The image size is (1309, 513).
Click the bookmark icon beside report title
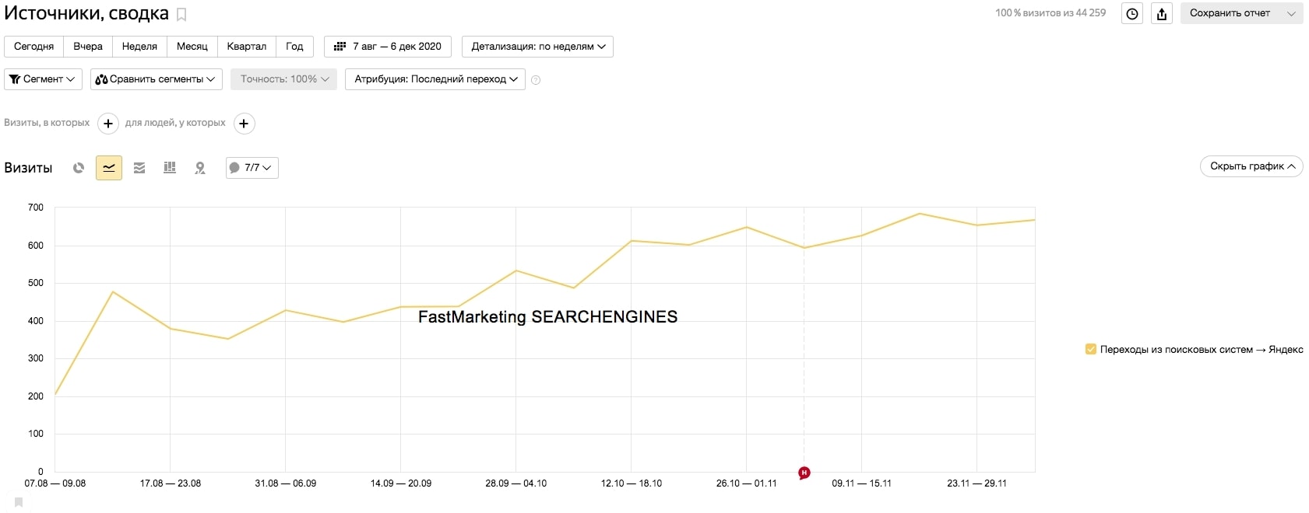click(181, 15)
